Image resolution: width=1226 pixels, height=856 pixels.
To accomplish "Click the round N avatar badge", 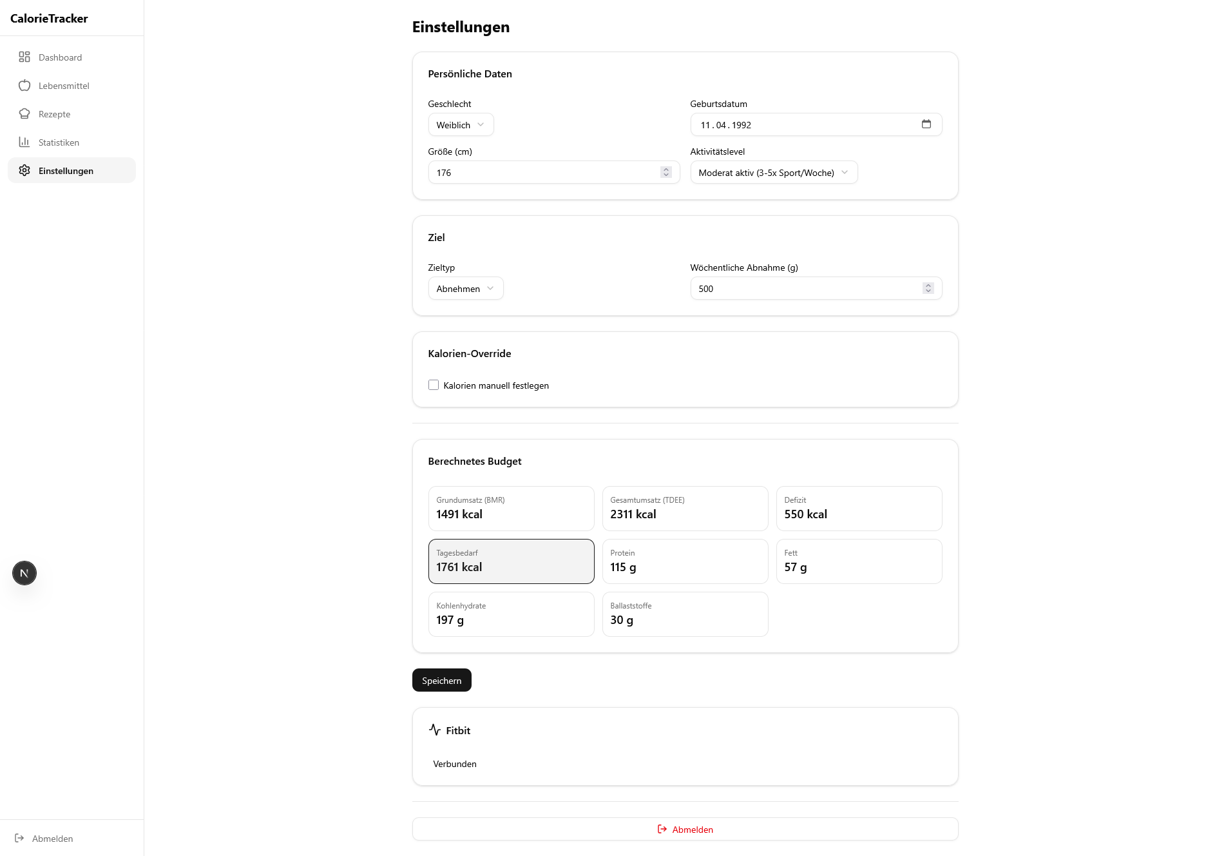I will pyautogui.click(x=24, y=573).
